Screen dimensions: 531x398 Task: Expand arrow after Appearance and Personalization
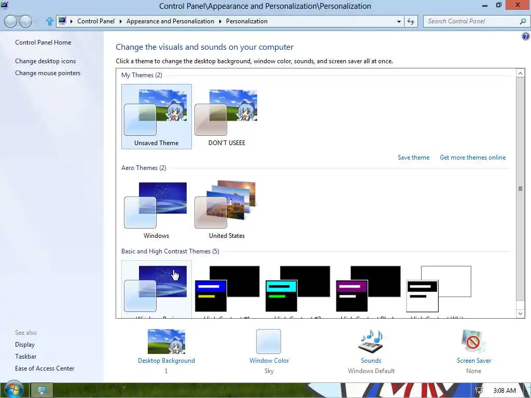click(220, 21)
